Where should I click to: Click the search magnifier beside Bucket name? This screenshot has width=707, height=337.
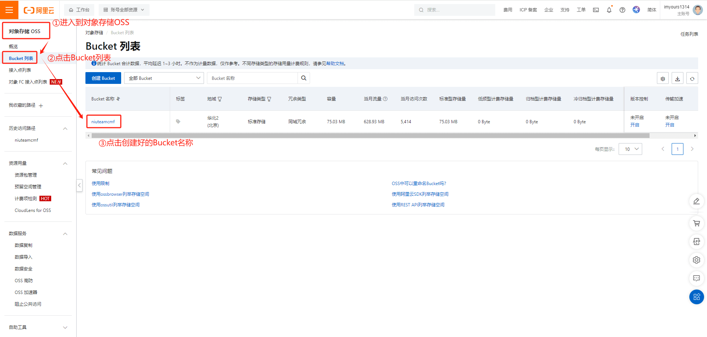click(304, 78)
